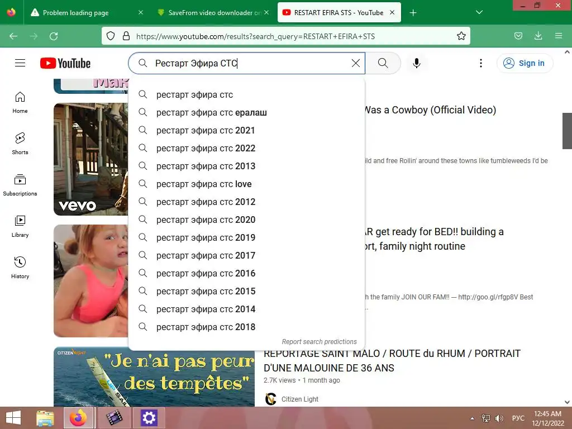Open History in the sidebar
Image resolution: width=572 pixels, height=429 pixels.
pyautogui.click(x=20, y=268)
